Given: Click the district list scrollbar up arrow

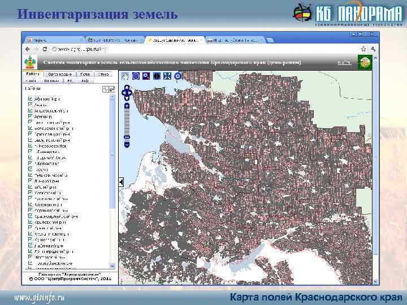Looking at the screenshot, I should click(x=112, y=97).
